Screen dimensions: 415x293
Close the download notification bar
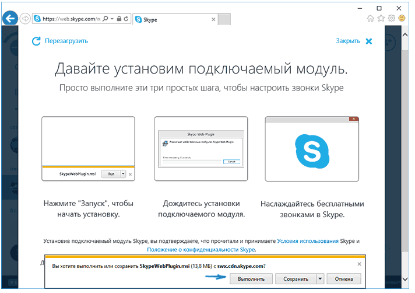coord(359,264)
